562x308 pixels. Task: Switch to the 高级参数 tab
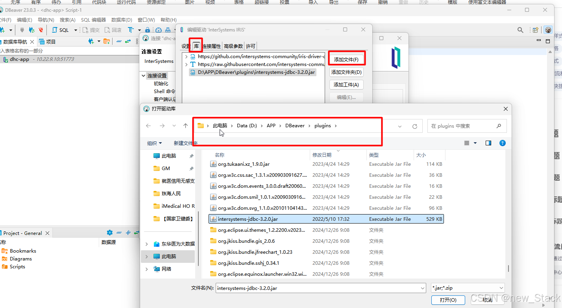(233, 46)
